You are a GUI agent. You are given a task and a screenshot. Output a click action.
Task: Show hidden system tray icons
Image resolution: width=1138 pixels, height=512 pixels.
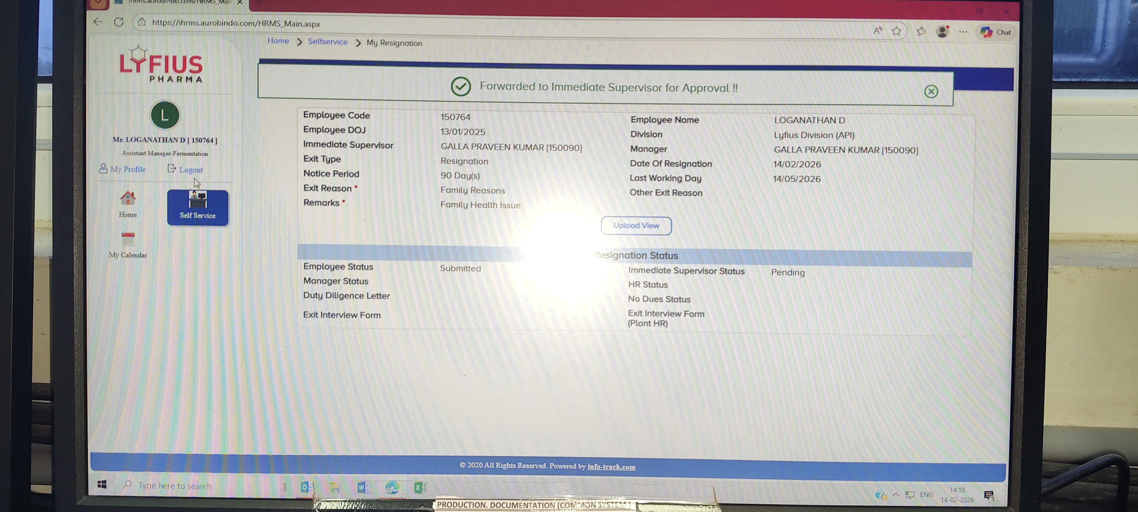coord(895,494)
